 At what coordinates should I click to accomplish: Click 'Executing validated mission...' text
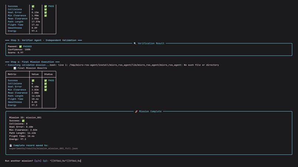29,65
